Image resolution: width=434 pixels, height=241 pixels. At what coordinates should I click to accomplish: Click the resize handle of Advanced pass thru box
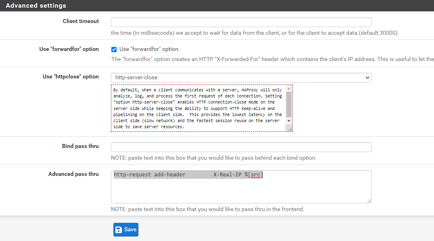point(369,201)
